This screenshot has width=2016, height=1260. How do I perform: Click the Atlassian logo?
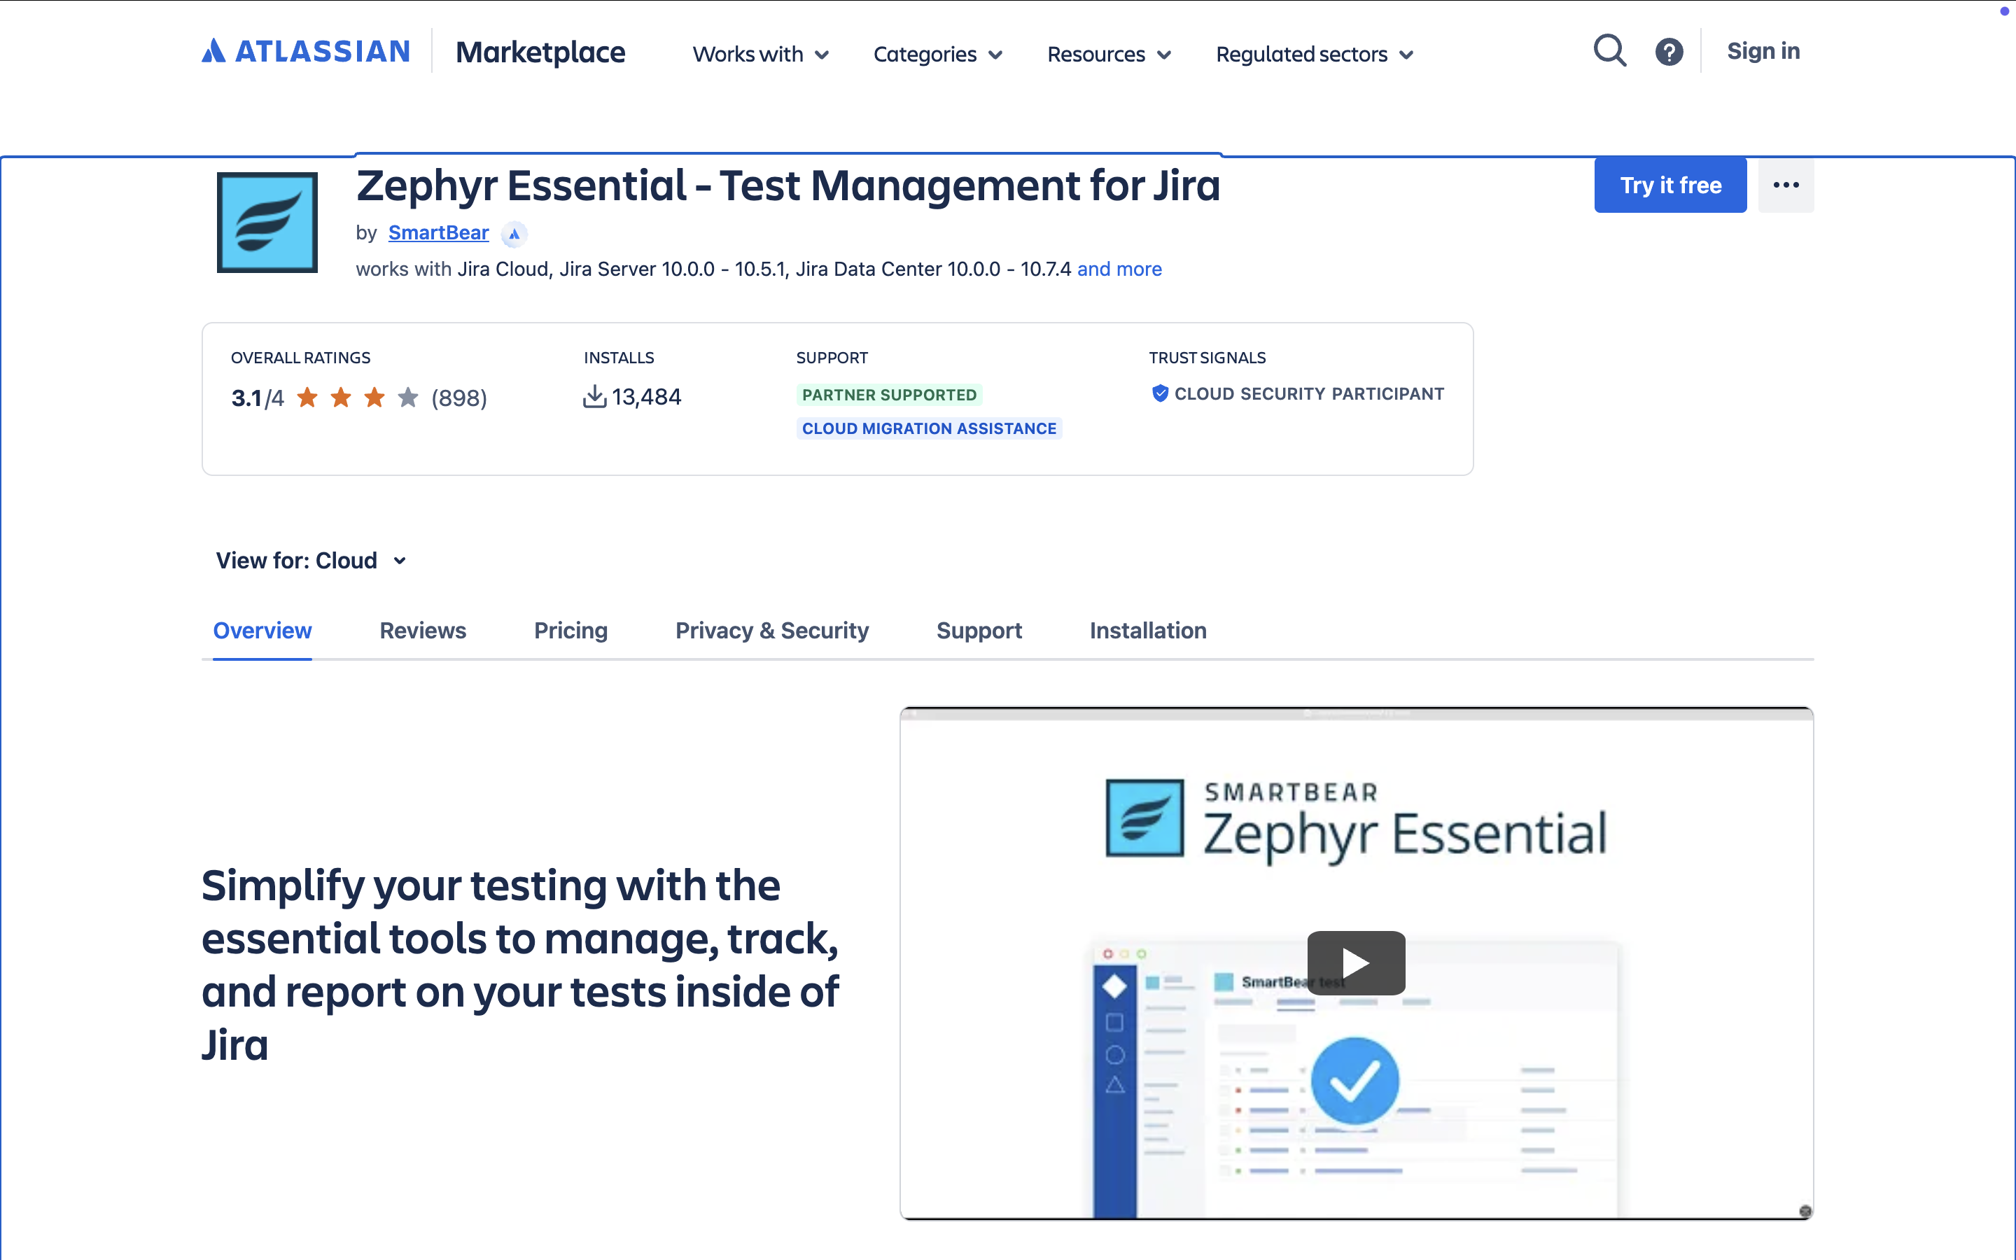[x=306, y=52]
